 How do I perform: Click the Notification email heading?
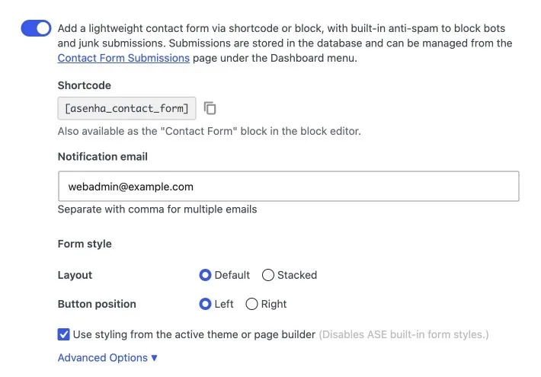[102, 157]
